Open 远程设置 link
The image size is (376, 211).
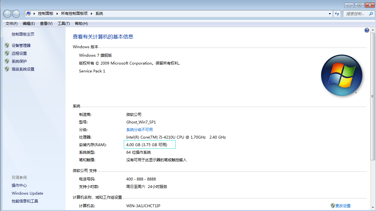point(19,53)
